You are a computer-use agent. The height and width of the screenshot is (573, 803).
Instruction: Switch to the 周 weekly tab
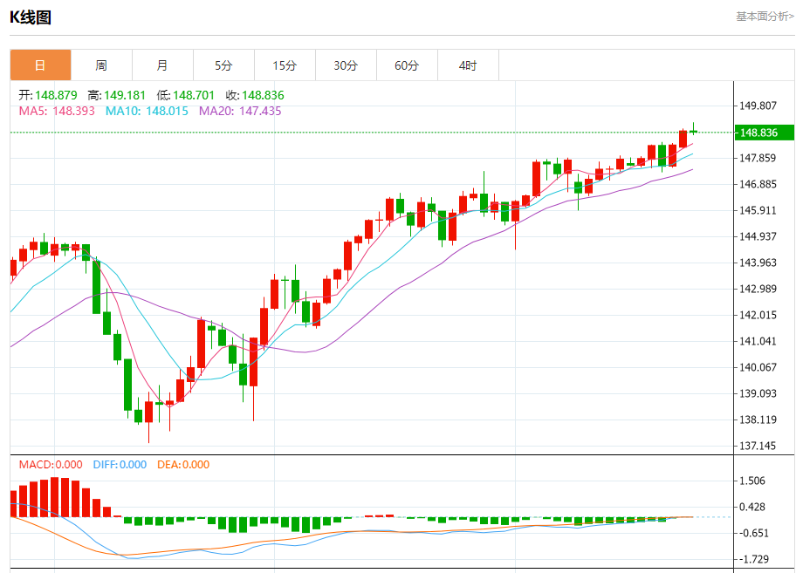[101, 65]
